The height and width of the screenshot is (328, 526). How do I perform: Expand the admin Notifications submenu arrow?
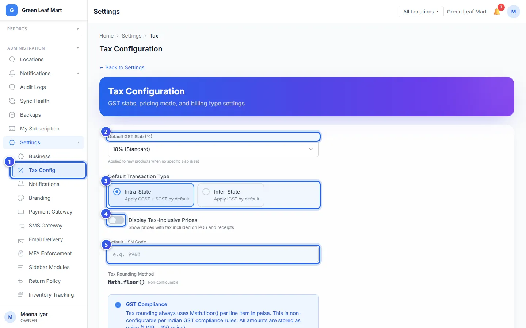[x=78, y=73]
